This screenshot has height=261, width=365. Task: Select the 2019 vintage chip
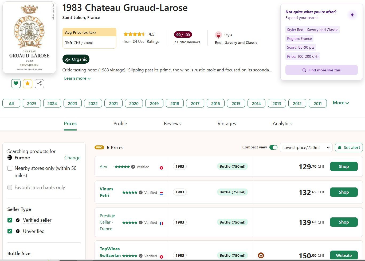154,103
